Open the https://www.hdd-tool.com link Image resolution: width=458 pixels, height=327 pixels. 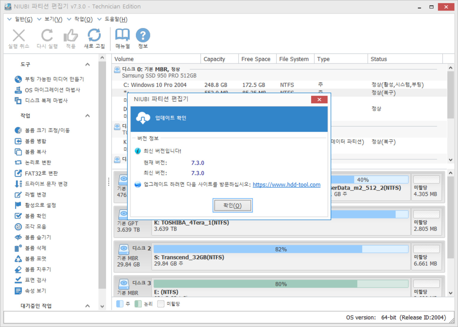[x=287, y=184]
